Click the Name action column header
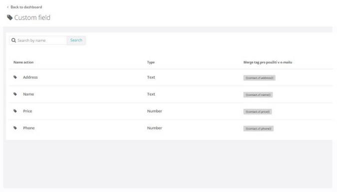 point(23,62)
